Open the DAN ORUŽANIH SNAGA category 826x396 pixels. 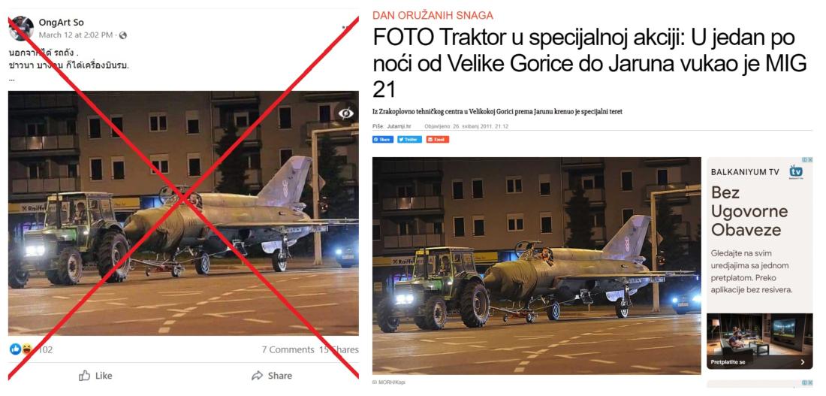433,16
